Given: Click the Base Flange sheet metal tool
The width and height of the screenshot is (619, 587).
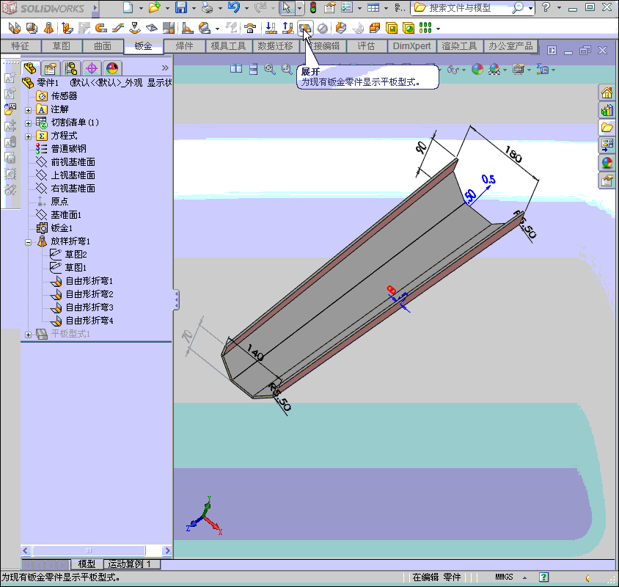Looking at the screenshot, I should [14, 28].
